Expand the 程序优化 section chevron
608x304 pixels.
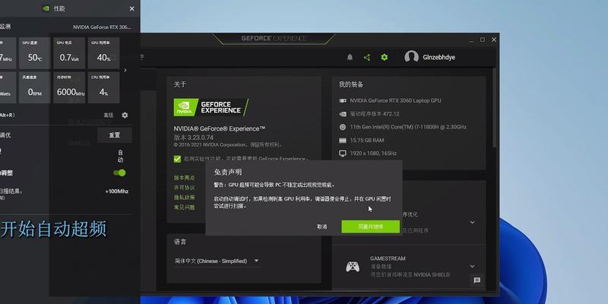point(472,223)
